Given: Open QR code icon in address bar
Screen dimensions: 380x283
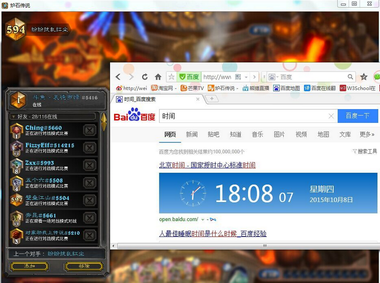Looking at the screenshot, I should point(238,77).
